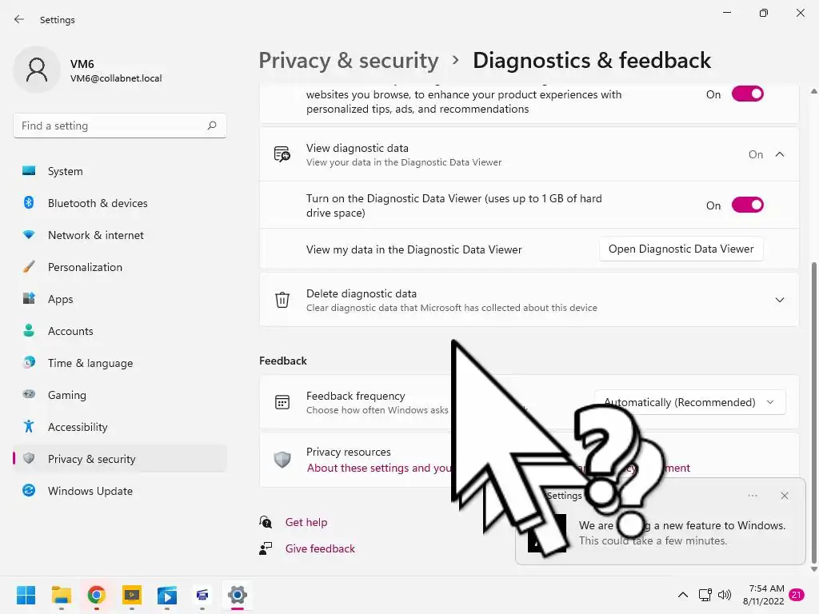
Task: Click the Time & language globe icon
Action: tap(29, 362)
